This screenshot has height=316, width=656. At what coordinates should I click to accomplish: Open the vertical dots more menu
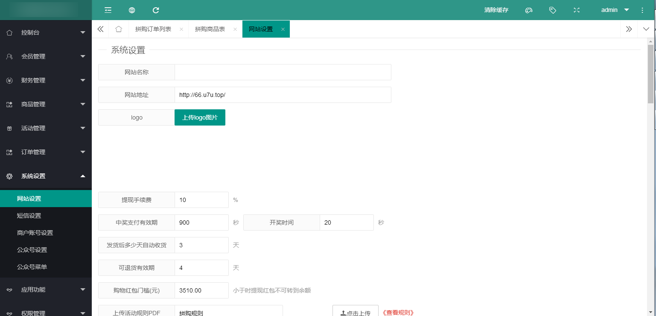tap(642, 10)
